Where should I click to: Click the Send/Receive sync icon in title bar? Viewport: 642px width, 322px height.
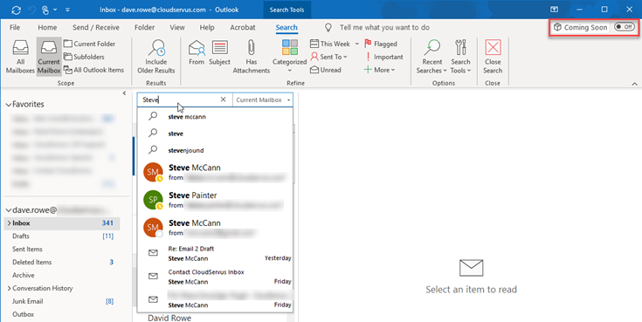16,10
